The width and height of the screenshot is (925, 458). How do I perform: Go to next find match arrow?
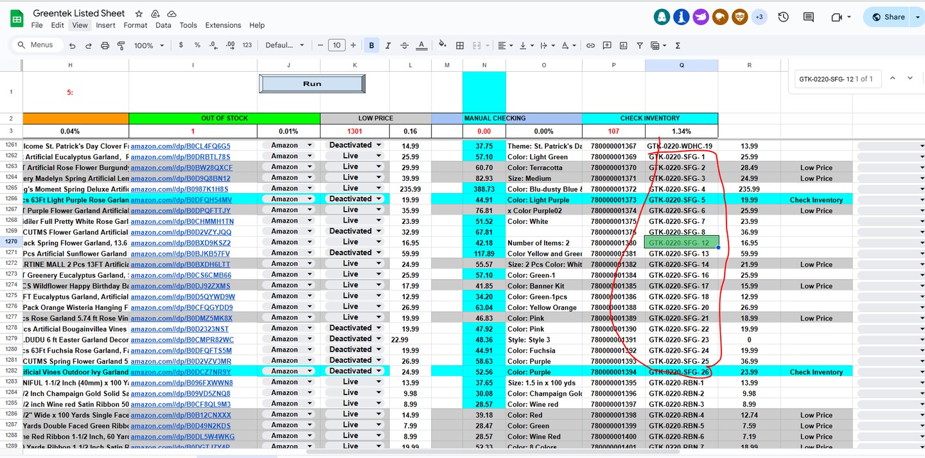point(910,78)
